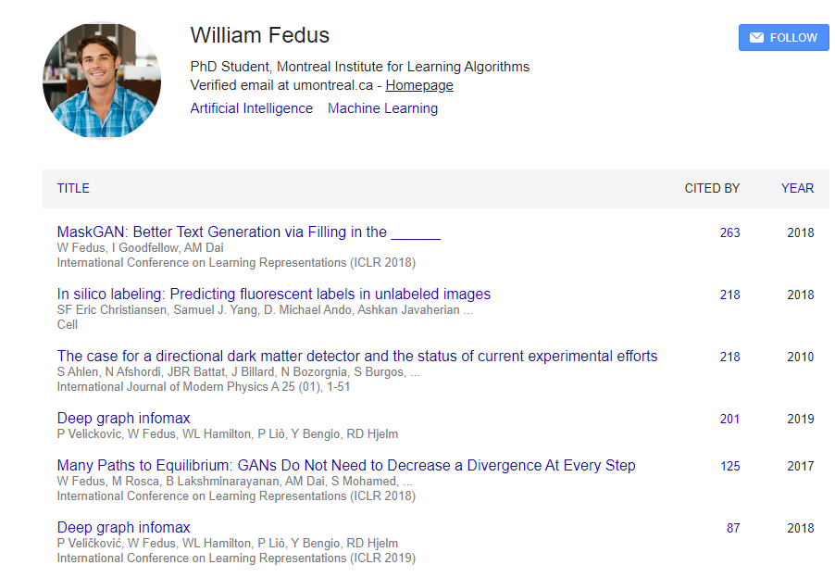The width and height of the screenshot is (835, 577).
Task: View 263 citations for MaskGAN
Action: [x=729, y=232]
